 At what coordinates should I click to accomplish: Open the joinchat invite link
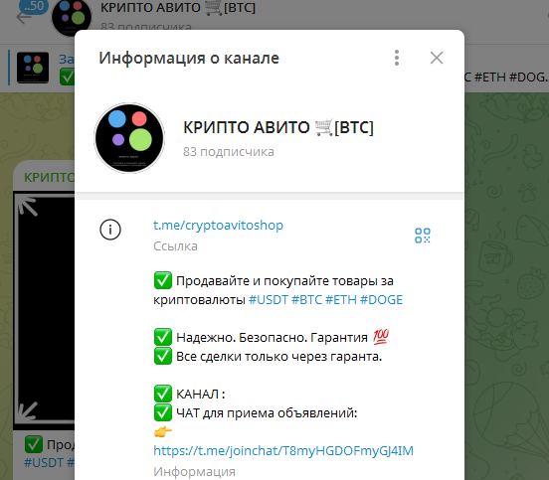pos(283,450)
